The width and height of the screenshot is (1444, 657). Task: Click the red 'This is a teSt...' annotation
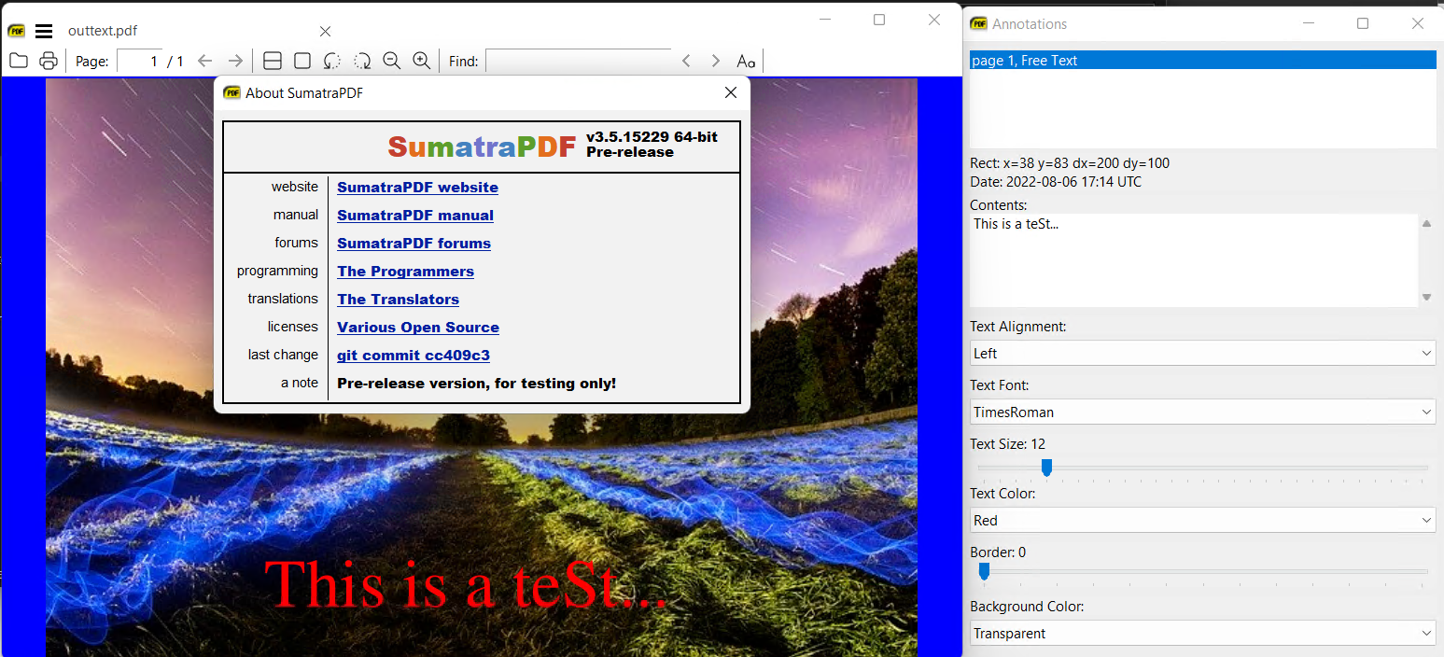pyautogui.click(x=466, y=584)
